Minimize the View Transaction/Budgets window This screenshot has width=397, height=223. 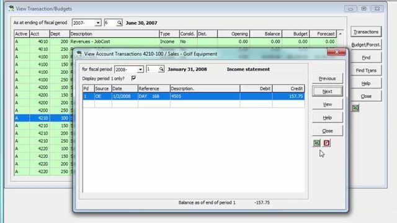pos(350,9)
